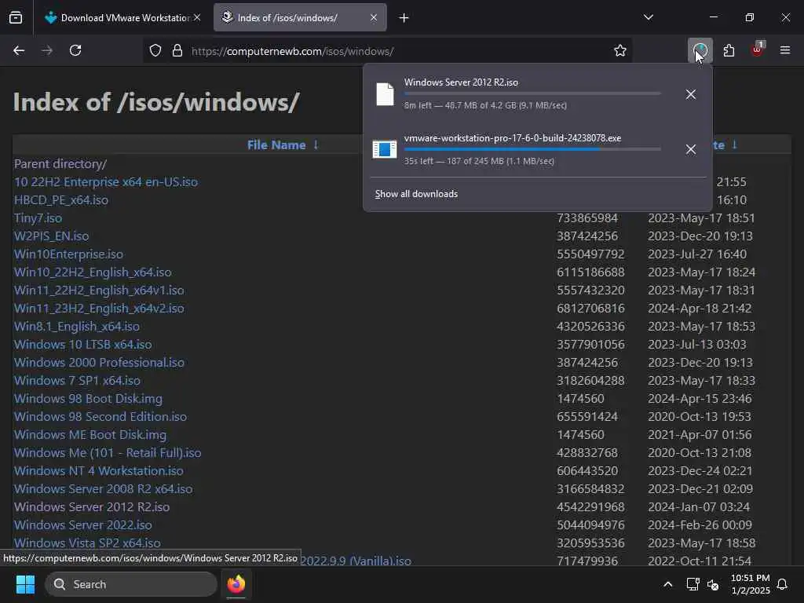804x603 pixels.
Task: Close the Download VMware Workstation tab
Action: point(197,17)
